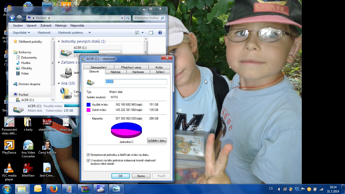Image resolution: width=345 pixels, height=194 pixels.
Task: Open the Uspořádat dropdown menu
Action: point(21,33)
